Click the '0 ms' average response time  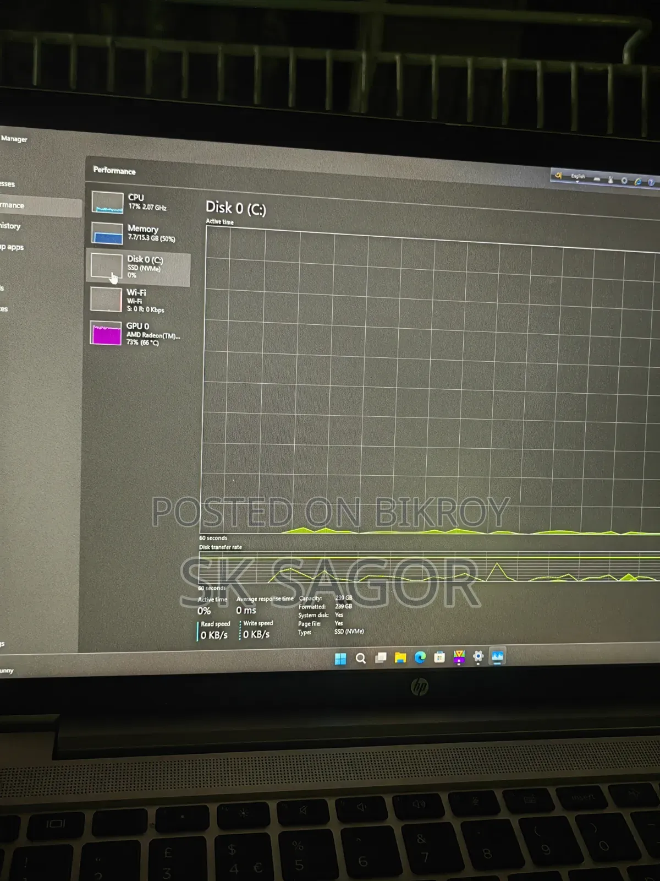tap(246, 610)
